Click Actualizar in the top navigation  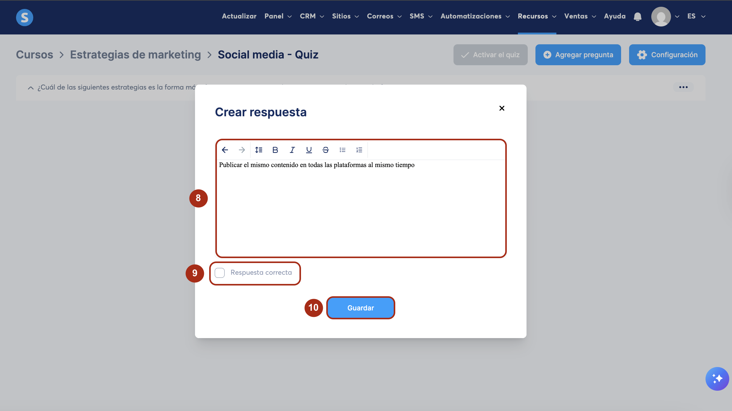[x=239, y=16]
